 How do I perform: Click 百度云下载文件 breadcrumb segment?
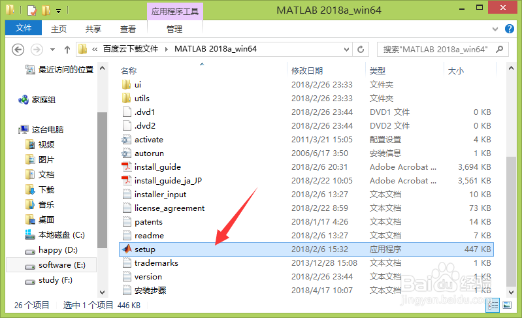point(131,49)
